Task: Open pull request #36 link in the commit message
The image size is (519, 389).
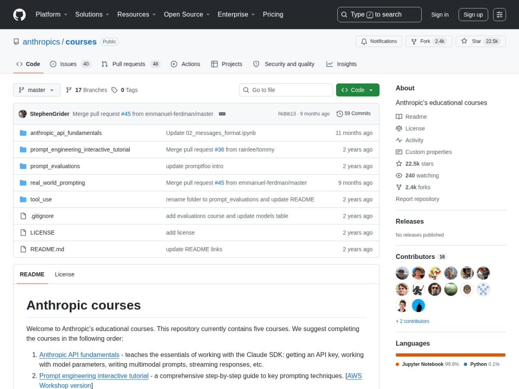Action: pos(219,150)
